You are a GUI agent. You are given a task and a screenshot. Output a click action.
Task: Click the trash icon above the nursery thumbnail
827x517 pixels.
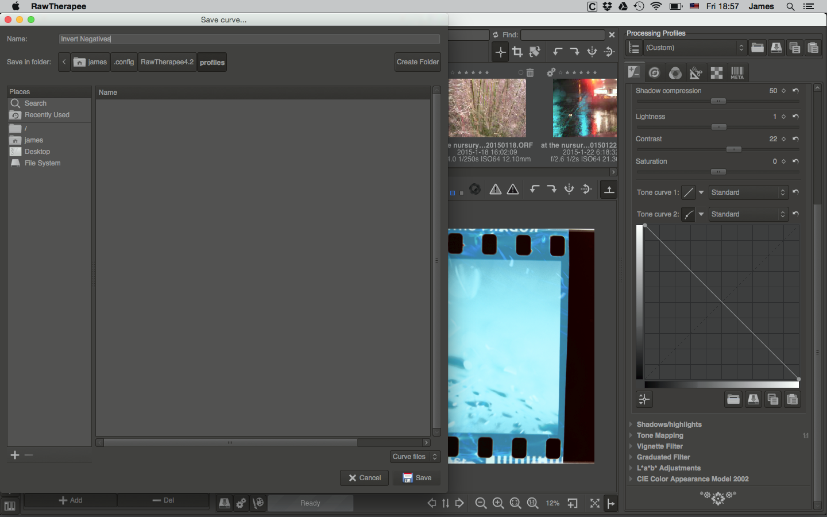pos(530,73)
